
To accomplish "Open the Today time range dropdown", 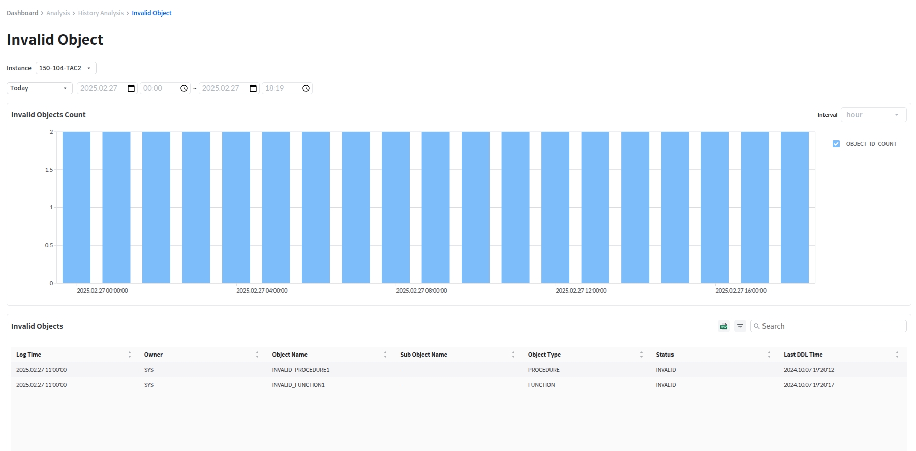I will click(x=39, y=88).
